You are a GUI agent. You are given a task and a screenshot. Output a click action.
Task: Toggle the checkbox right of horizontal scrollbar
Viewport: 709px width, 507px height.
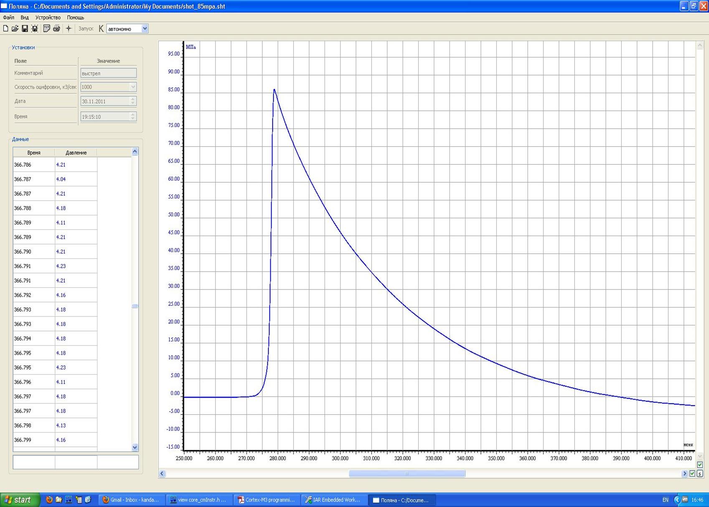click(692, 474)
